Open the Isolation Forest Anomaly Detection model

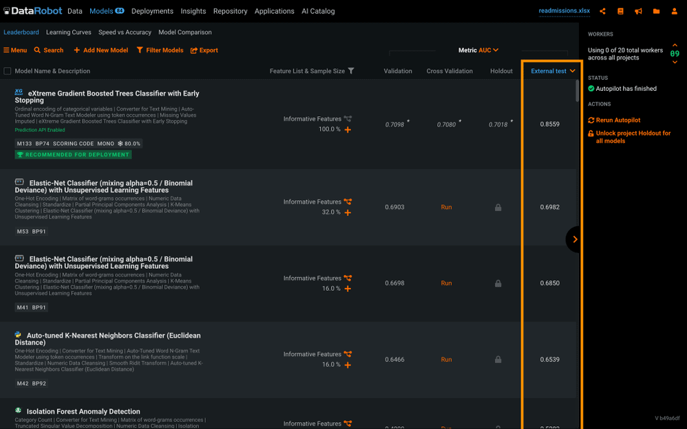pyautogui.click(x=83, y=412)
